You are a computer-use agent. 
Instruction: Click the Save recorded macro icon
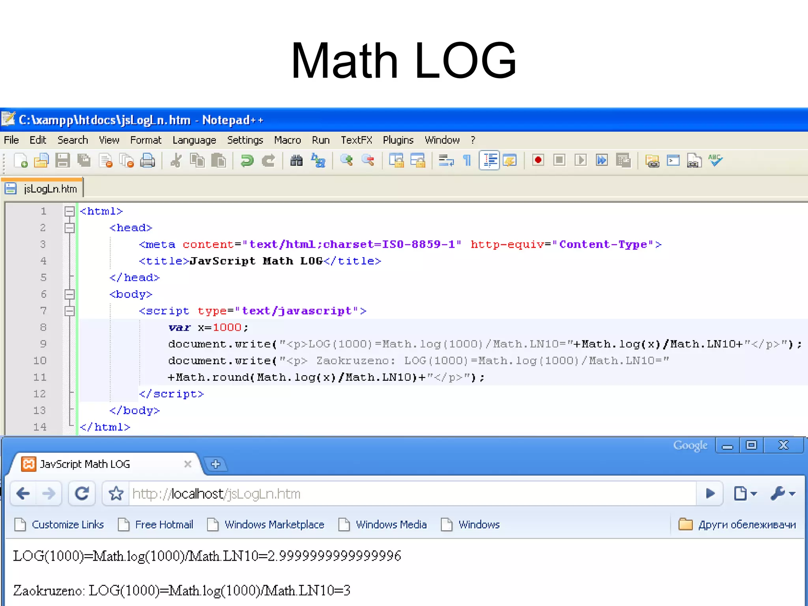623,161
